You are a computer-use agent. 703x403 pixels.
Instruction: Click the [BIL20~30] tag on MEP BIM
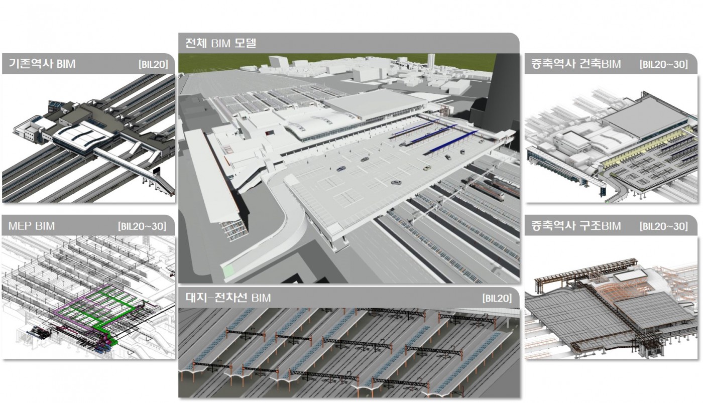142,226
